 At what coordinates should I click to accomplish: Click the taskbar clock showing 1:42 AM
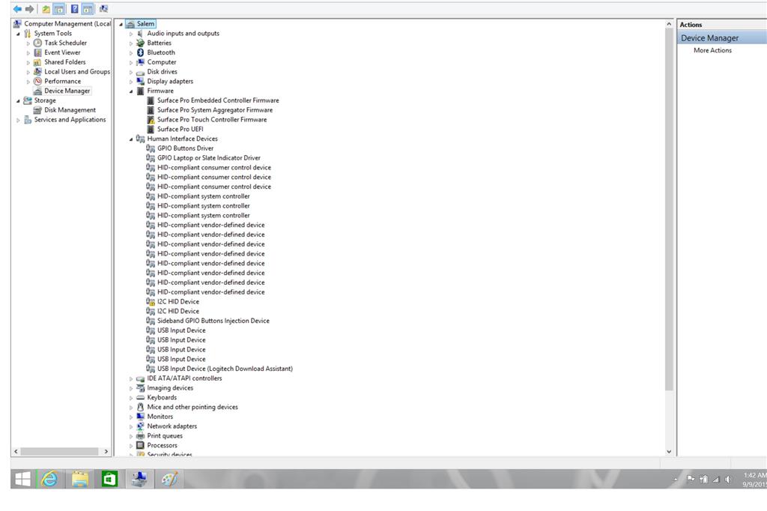click(755, 480)
